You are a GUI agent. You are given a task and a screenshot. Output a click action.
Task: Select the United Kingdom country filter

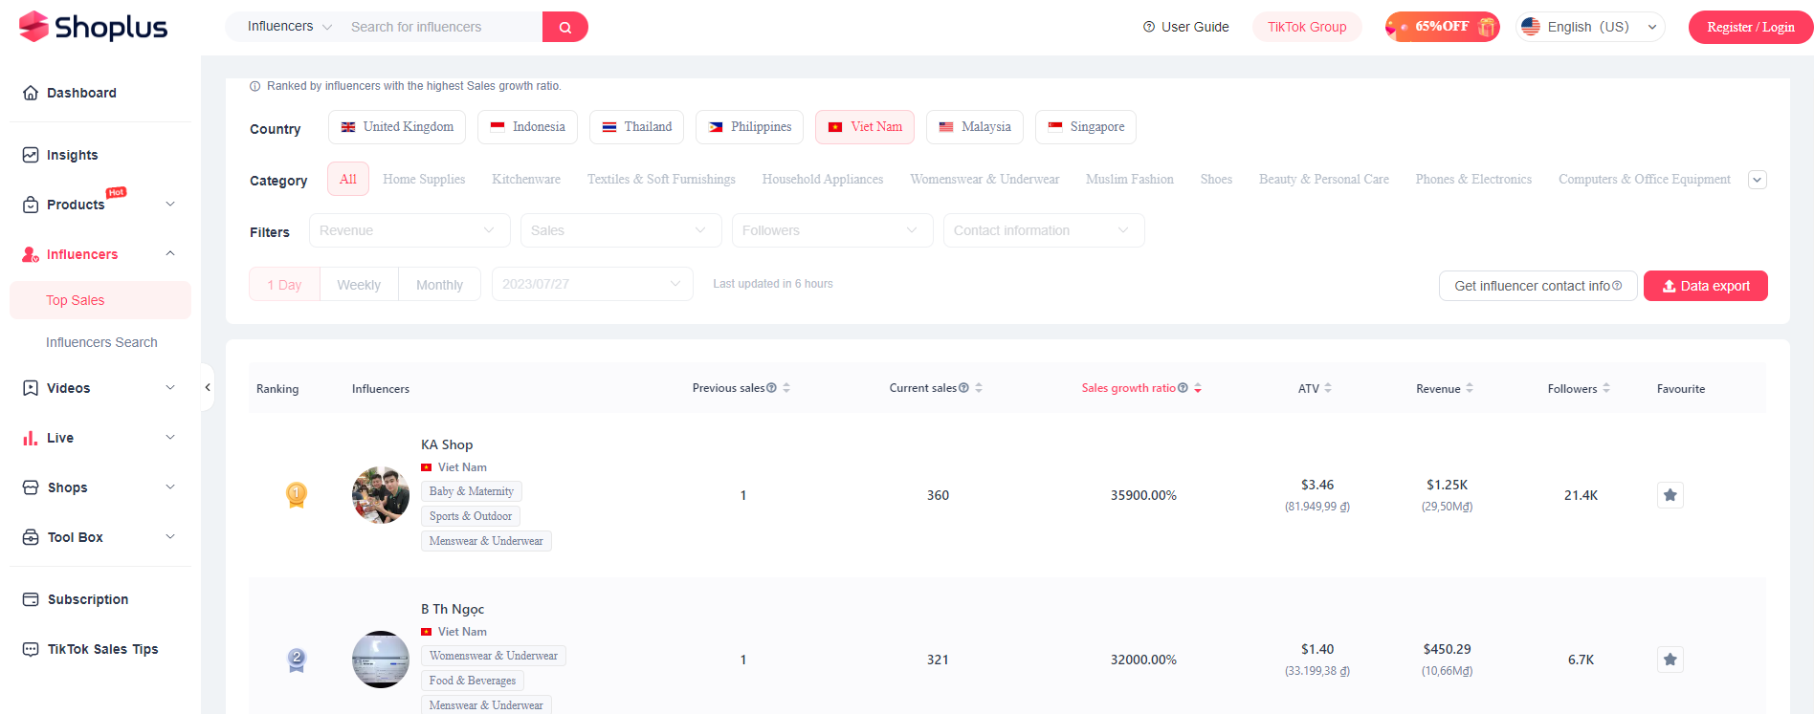click(x=397, y=127)
